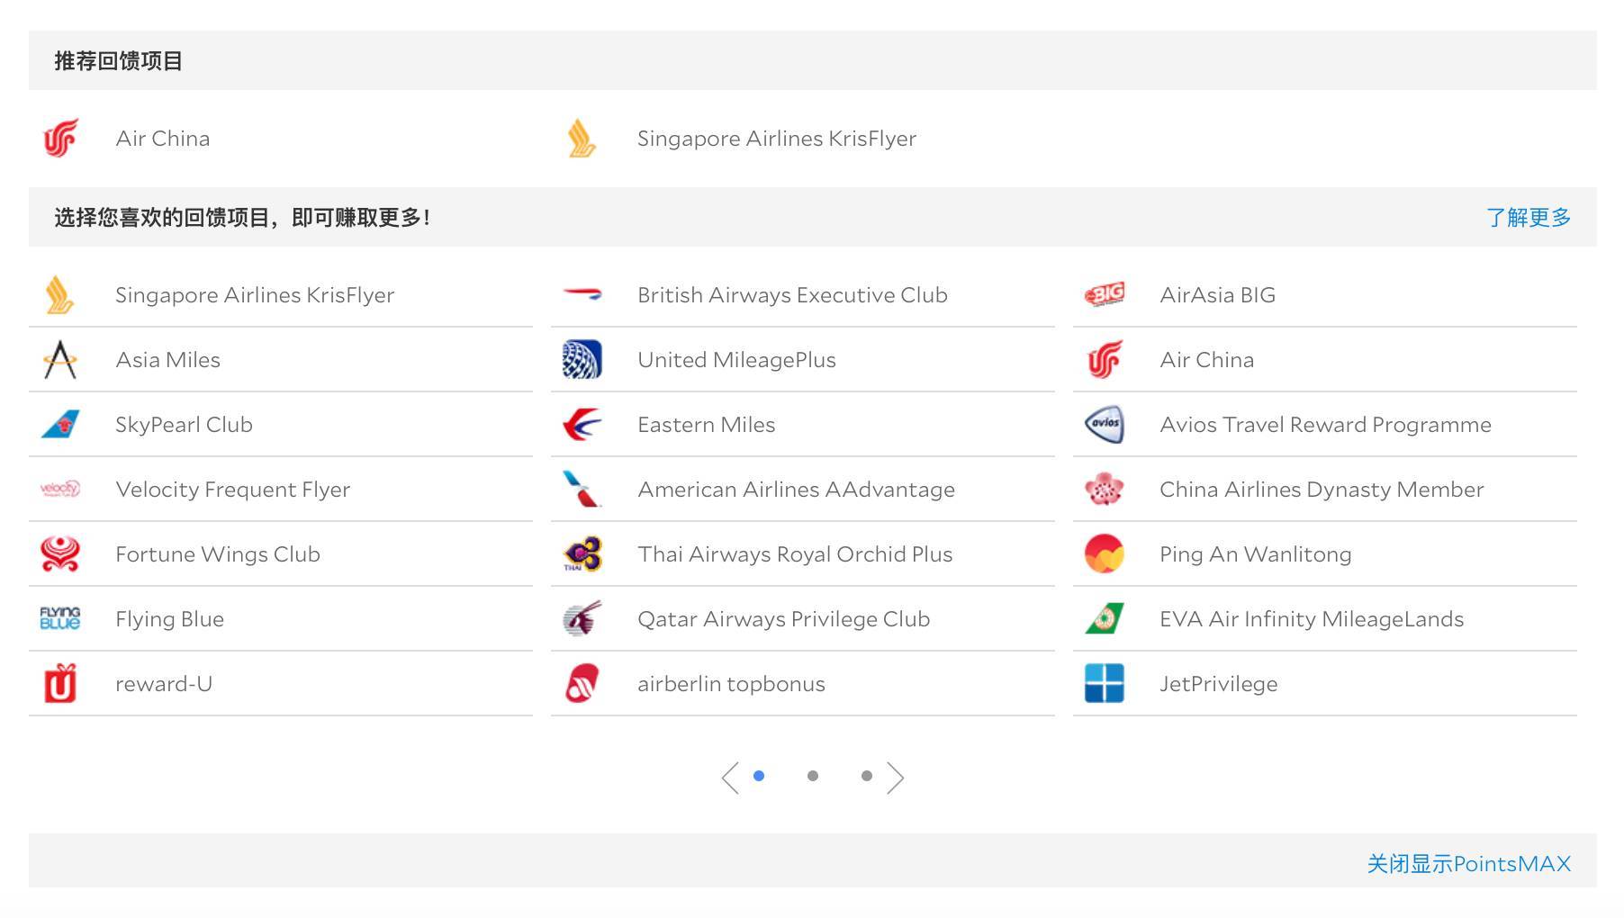This screenshot has height=918, width=1624.
Task: Select the Avios Travel Reward logo
Action: click(1105, 425)
